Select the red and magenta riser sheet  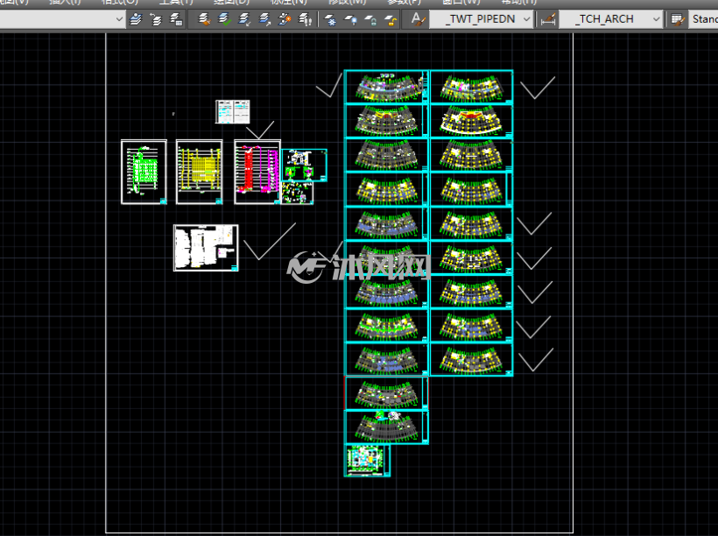(x=257, y=172)
